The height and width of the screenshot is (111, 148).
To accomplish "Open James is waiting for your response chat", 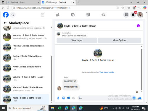I will click(25, 28).
